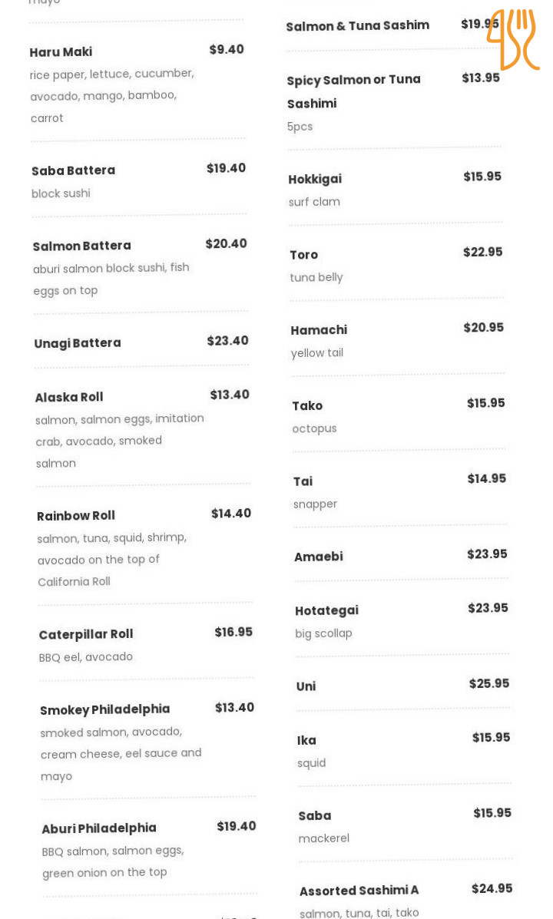Select Smokey Philadelphia roll
This screenshot has width=553, height=919.
(104, 709)
